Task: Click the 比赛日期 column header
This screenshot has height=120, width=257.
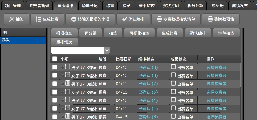Action: (x=124, y=59)
